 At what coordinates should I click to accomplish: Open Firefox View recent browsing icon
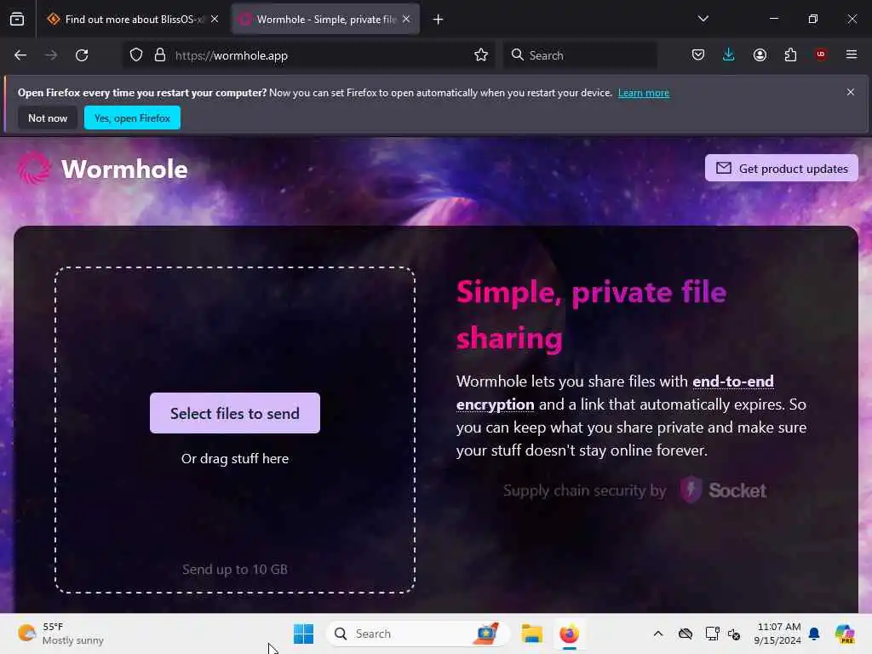(x=17, y=20)
